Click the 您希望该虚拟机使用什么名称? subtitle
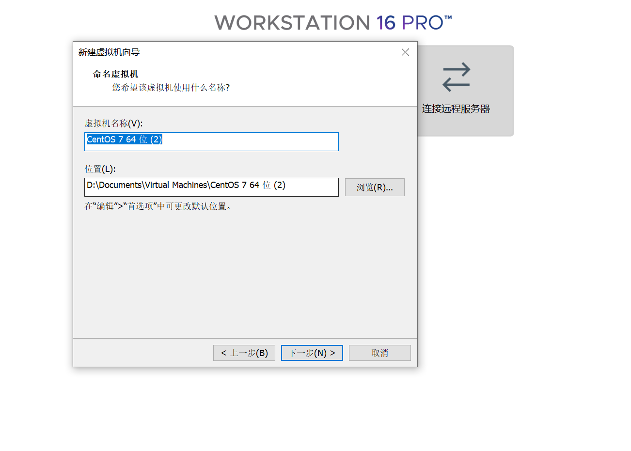This screenshot has width=631, height=451. click(171, 88)
